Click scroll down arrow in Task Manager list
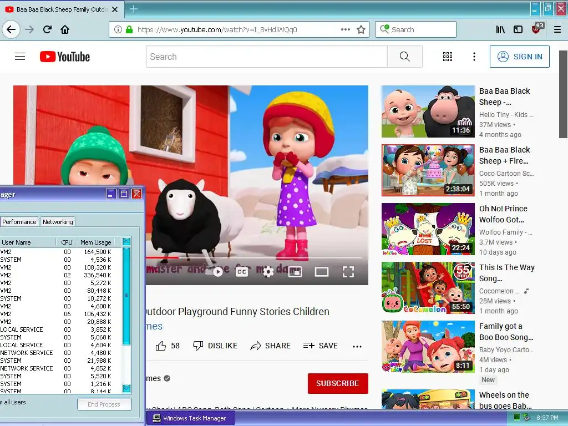Viewport: 568px width, 426px height. coord(126,389)
